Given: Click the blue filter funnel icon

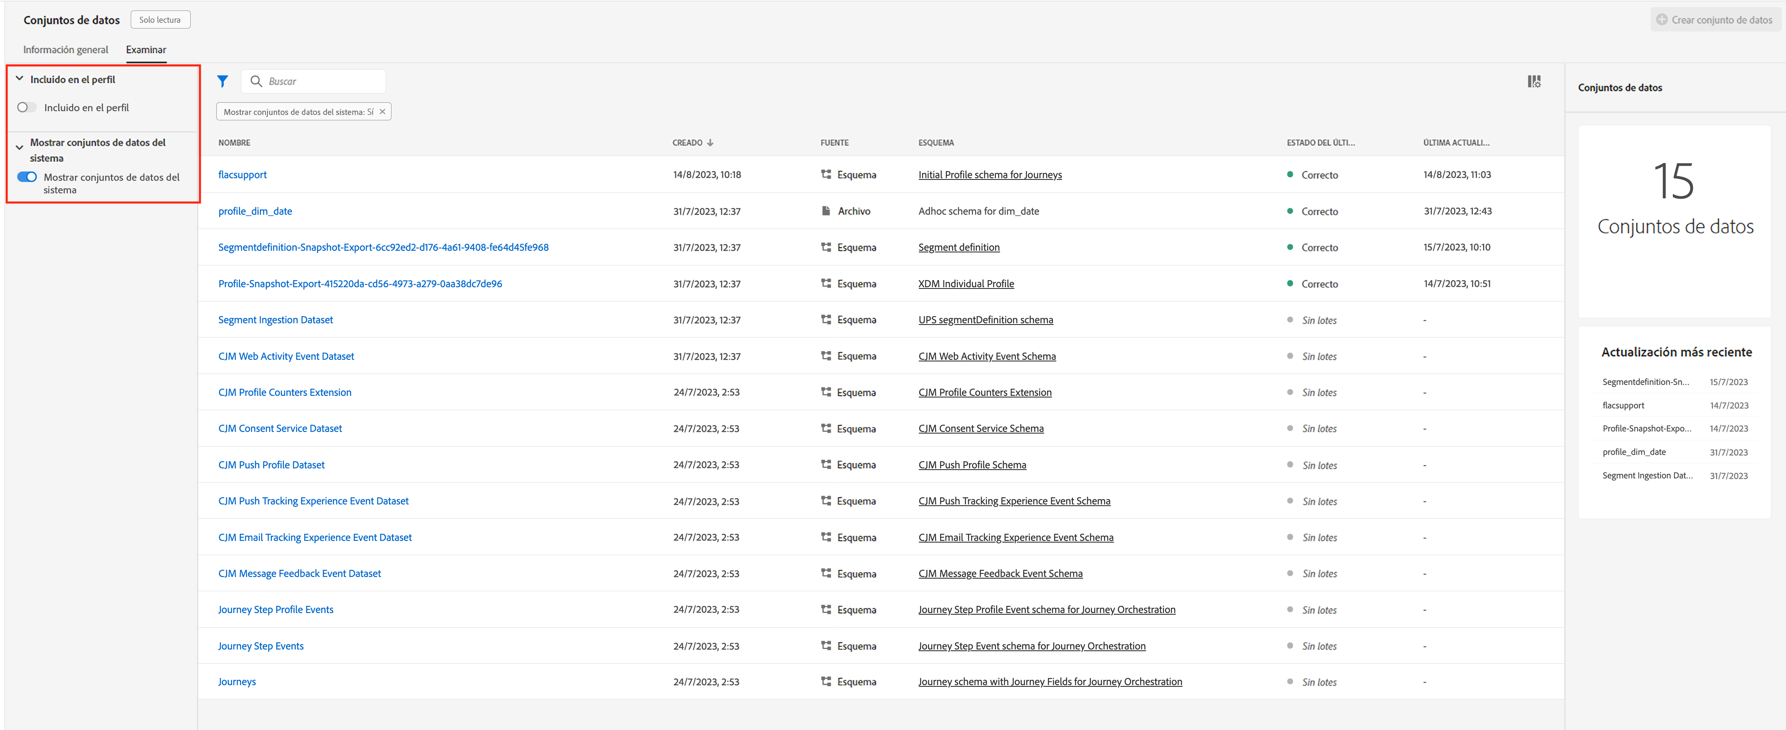Looking at the screenshot, I should pos(222,81).
